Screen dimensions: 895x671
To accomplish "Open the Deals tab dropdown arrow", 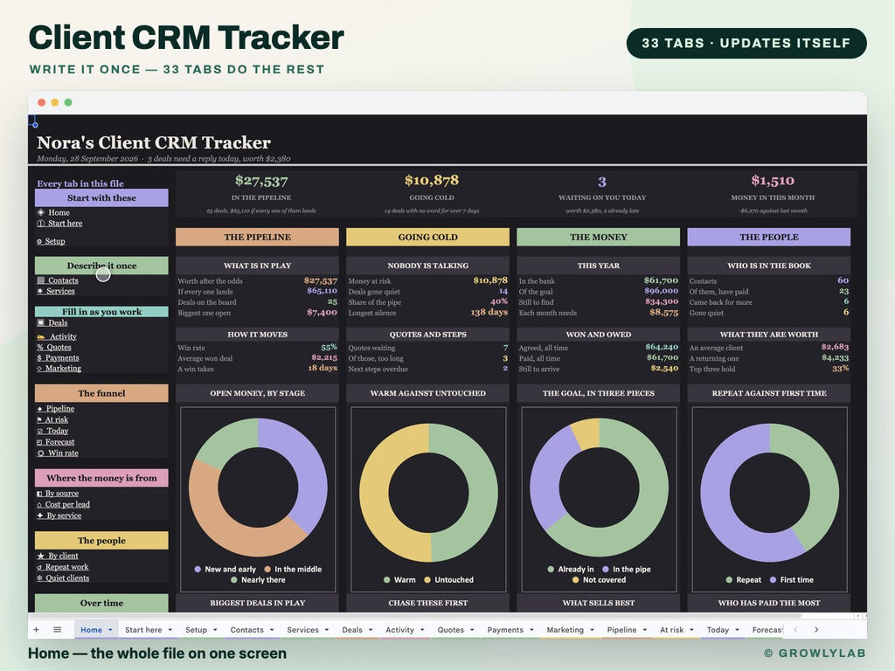I will coord(371,630).
